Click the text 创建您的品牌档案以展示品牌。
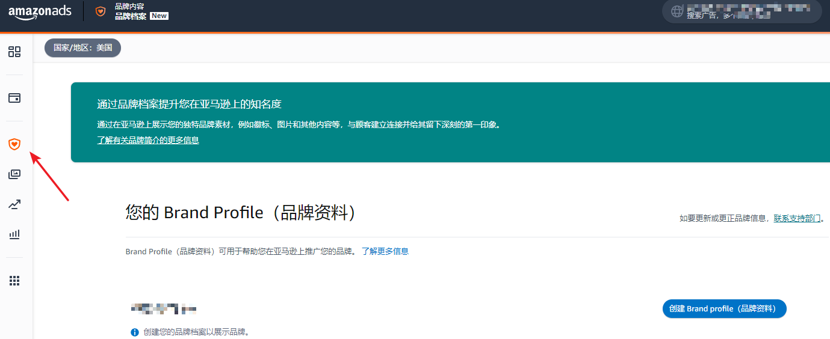The image size is (830, 339). 196,332
